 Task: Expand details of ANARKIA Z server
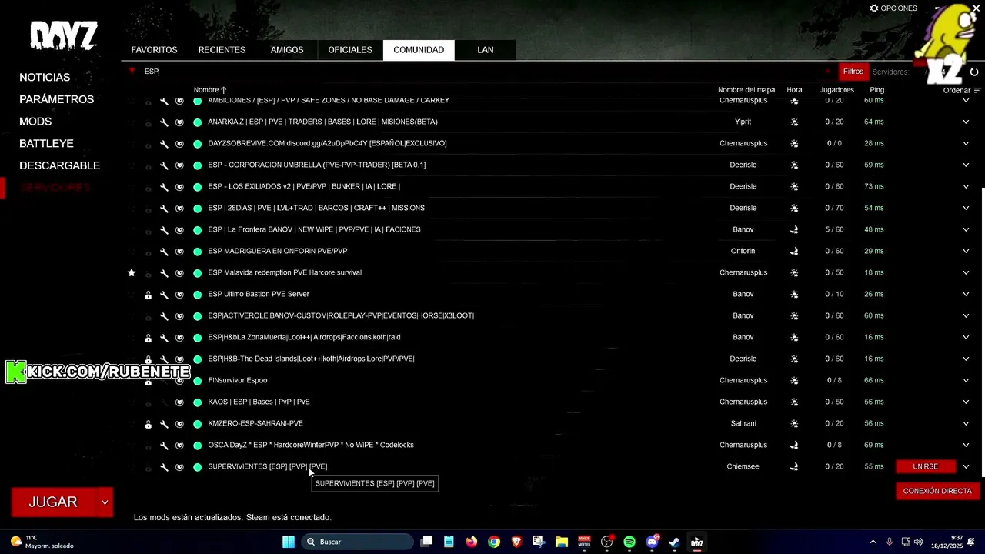[966, 122]
